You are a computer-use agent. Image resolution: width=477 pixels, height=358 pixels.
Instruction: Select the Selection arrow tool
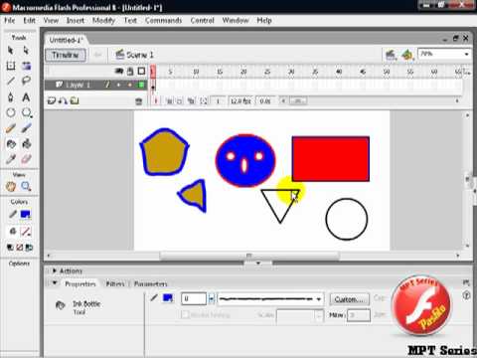(11, 51)
